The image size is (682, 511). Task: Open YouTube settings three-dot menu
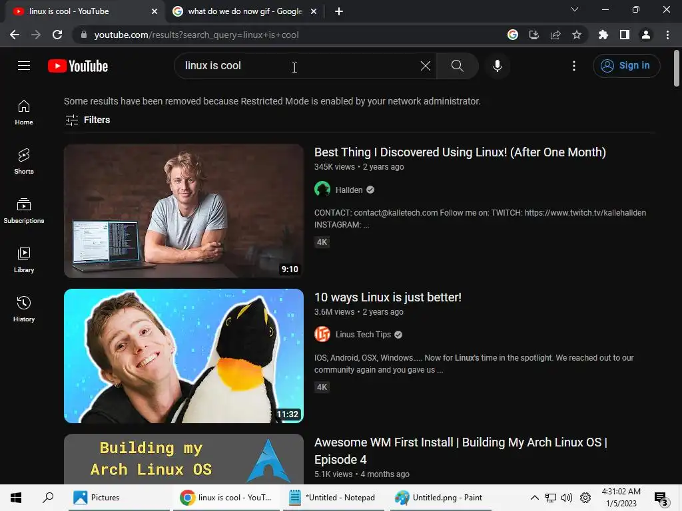pos(573,66)
